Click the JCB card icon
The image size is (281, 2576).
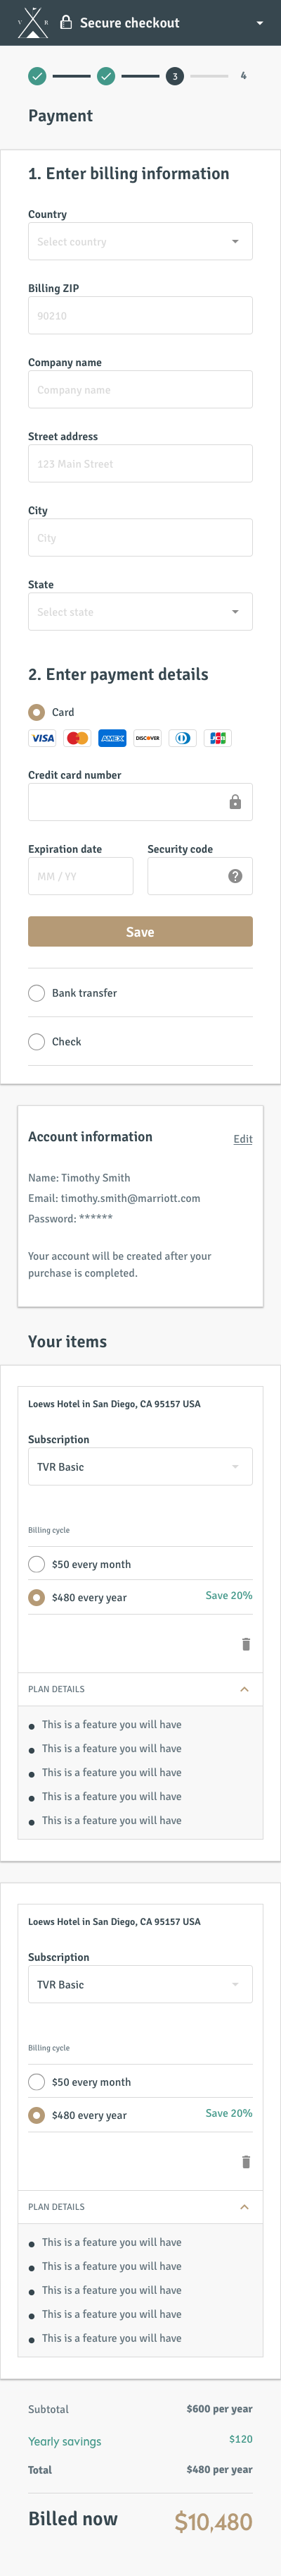(217, 738)
